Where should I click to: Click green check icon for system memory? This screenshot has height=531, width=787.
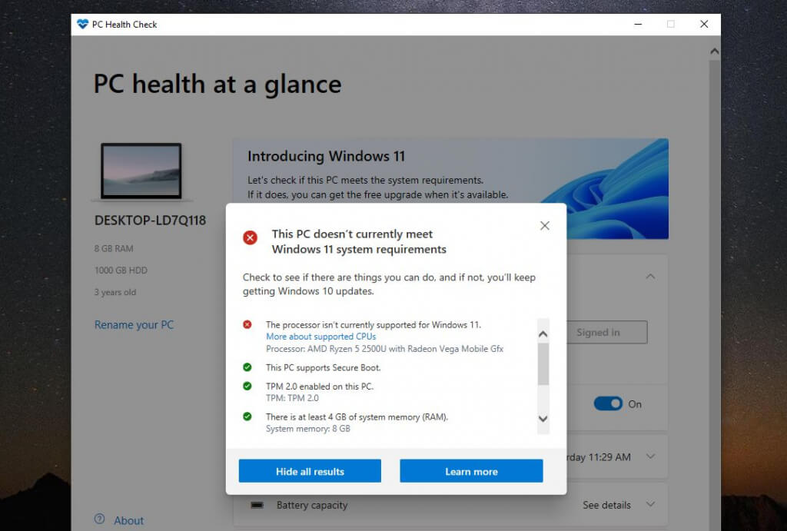pos(247,417)
